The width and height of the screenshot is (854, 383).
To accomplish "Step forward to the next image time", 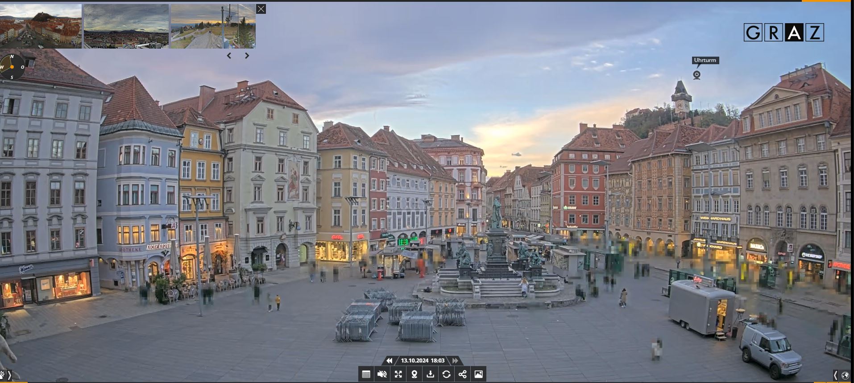I will point(455,361).
